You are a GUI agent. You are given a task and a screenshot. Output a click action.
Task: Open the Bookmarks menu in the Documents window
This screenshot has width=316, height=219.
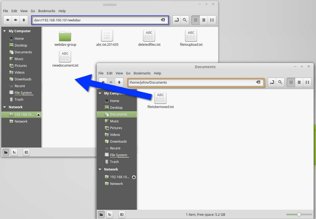pyautogui.click(x=142, y=73)
